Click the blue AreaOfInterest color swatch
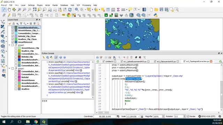Screen dimensions: 223x125 [x=16, y=42]
